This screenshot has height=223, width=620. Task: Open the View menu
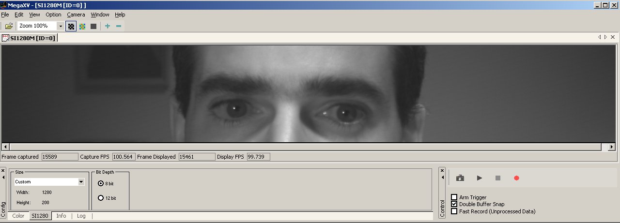pyautogui.click(x=34, y=15)
